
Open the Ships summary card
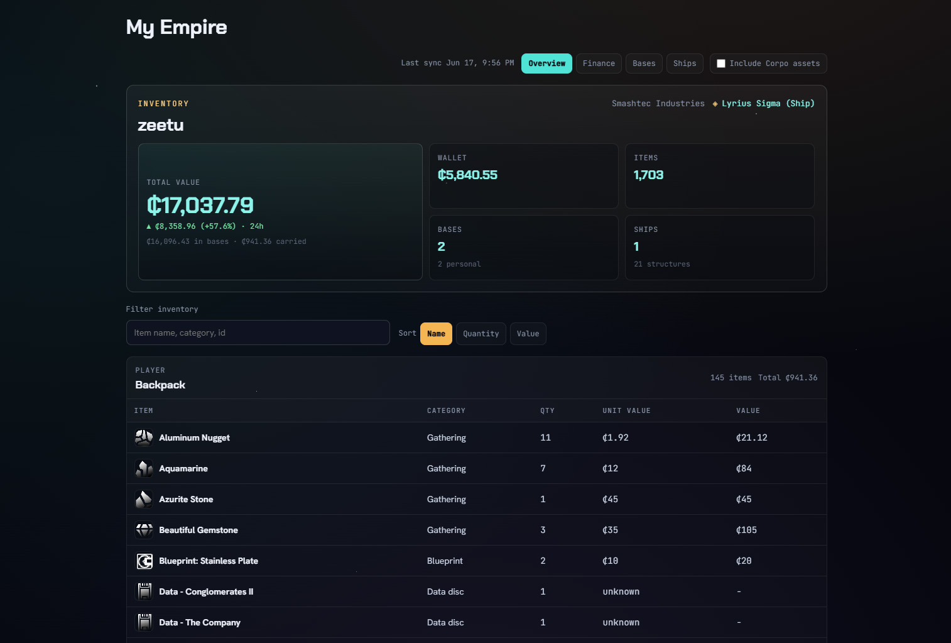(720, 248)
